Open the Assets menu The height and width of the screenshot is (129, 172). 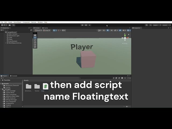[x=10, y=22]
